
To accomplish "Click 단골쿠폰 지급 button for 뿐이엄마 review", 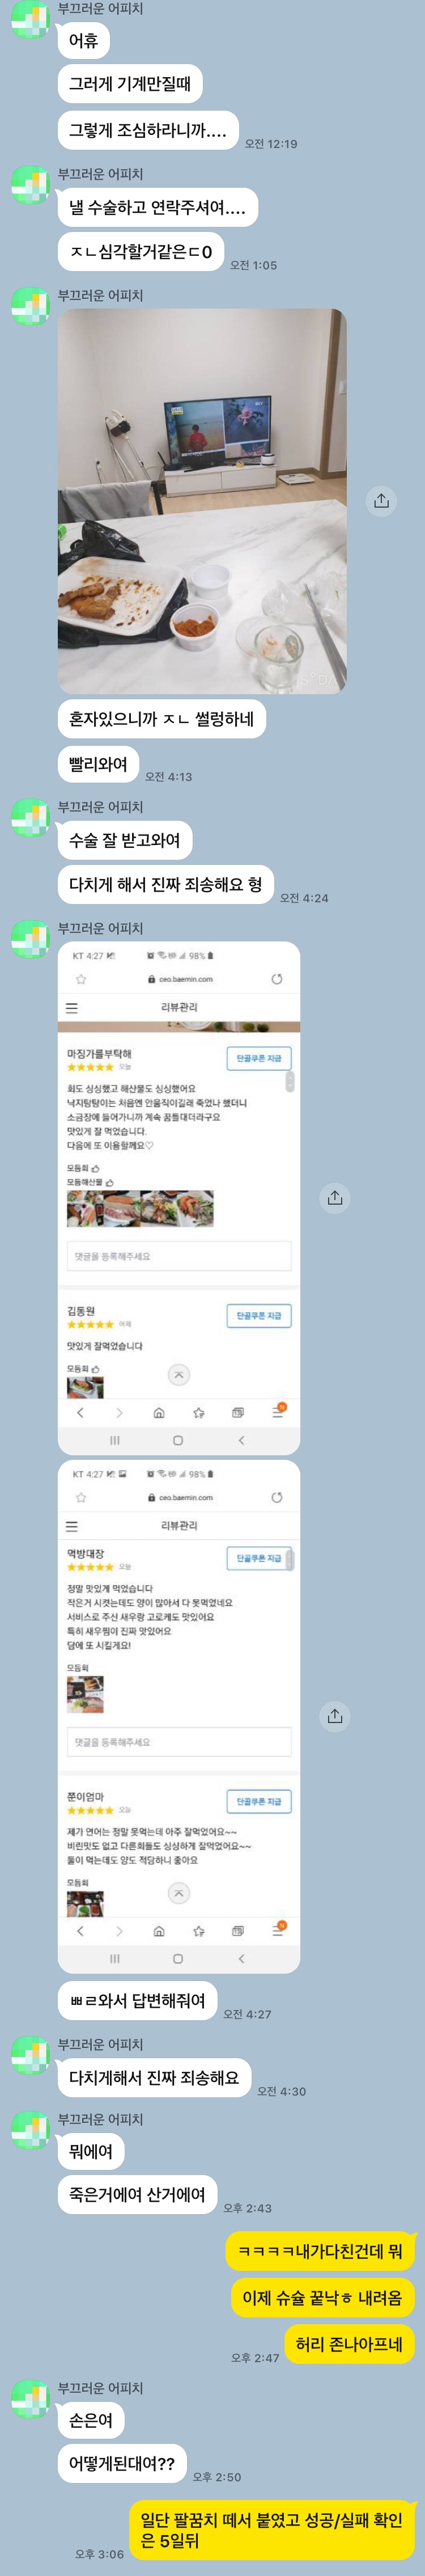I will pos(259,1801).
